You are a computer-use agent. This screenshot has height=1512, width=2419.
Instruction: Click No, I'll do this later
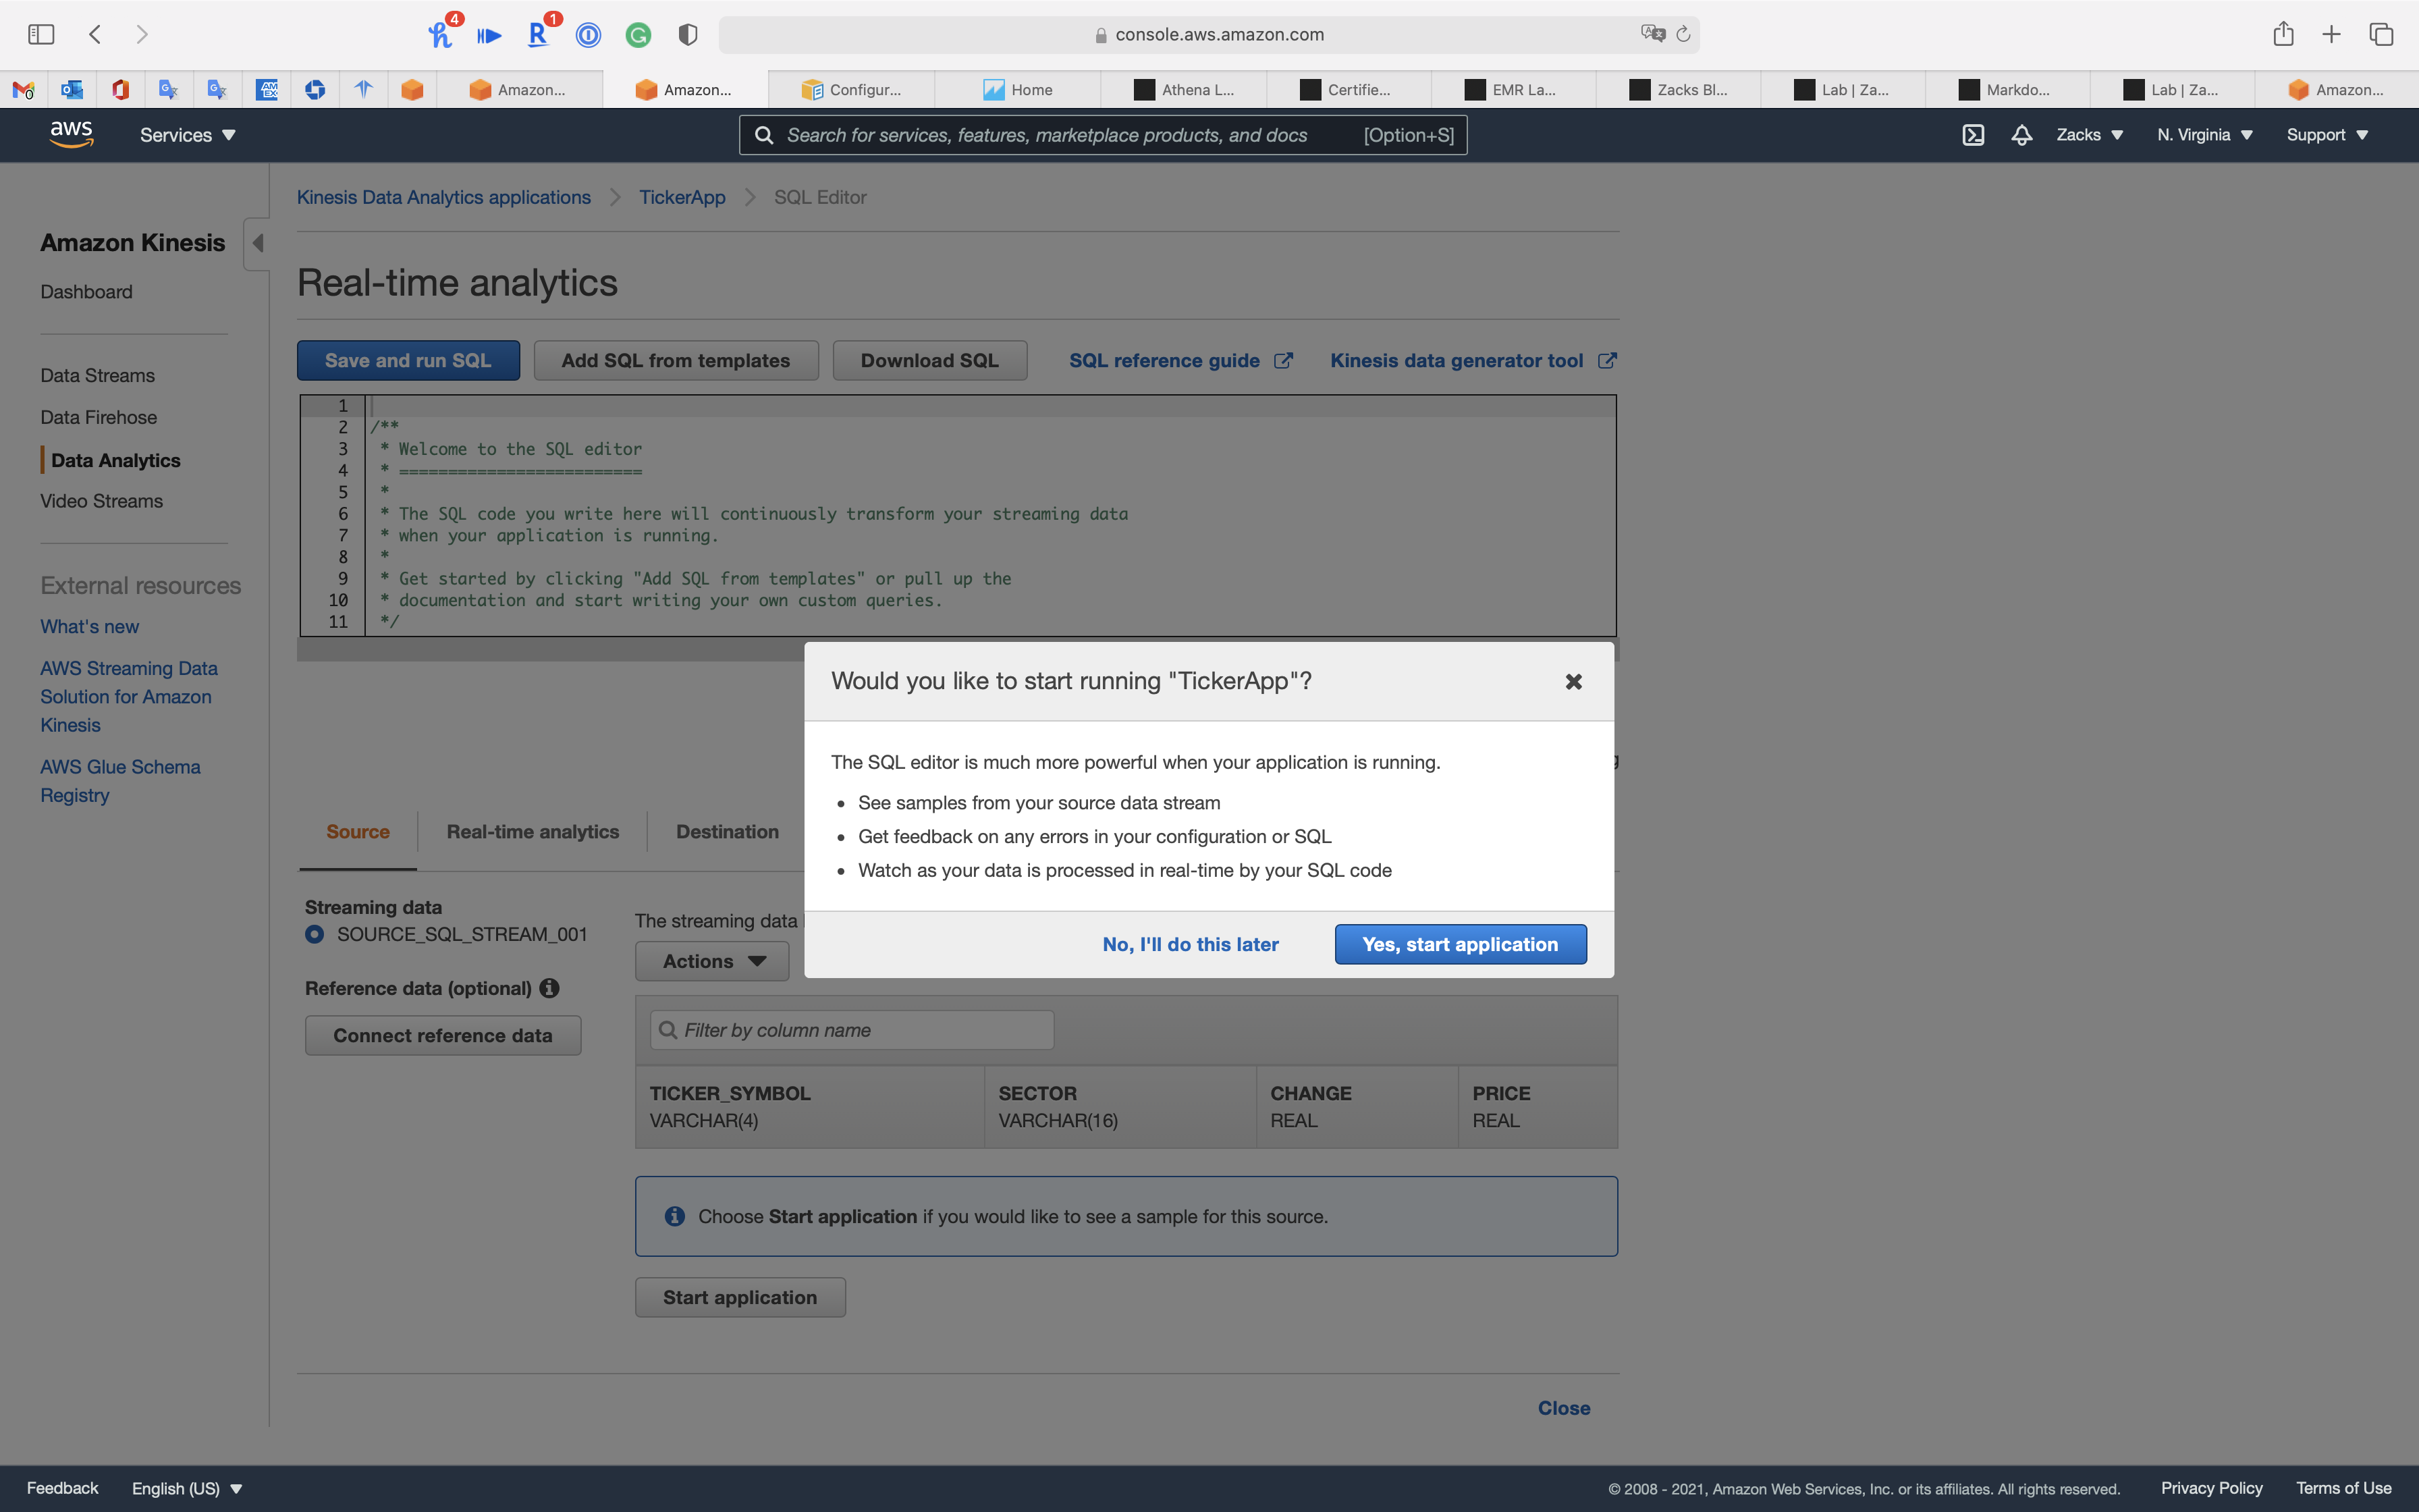pos(1189,944)
